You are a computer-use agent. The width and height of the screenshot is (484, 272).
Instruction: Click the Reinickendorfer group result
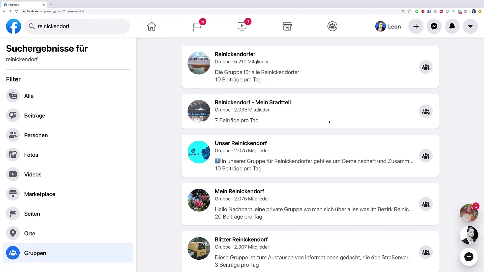pos(235,54)
